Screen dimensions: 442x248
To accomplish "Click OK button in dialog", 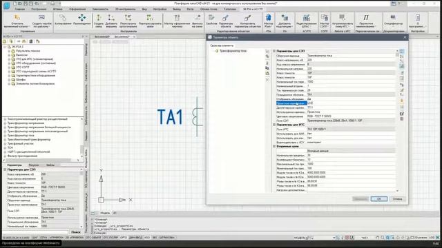I will (379, 199).
